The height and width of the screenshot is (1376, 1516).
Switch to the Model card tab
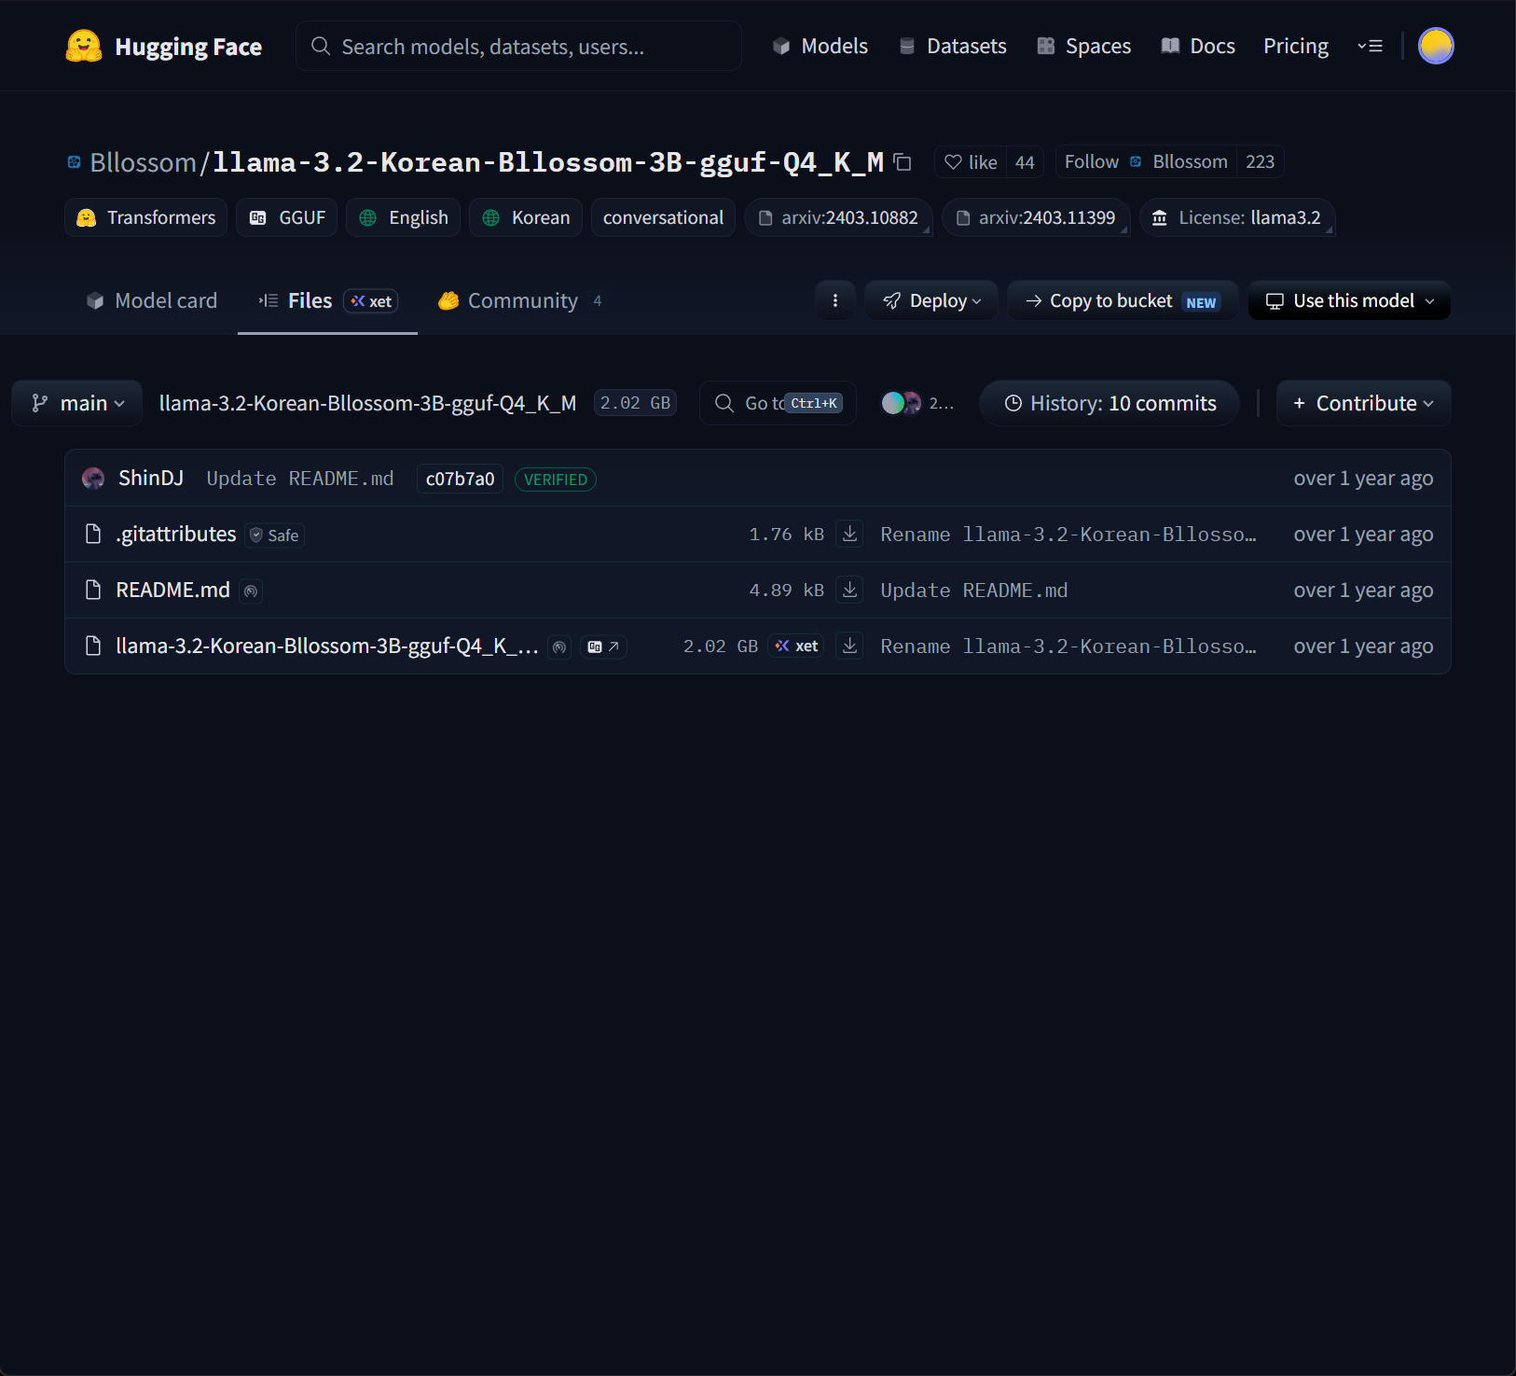151,300
